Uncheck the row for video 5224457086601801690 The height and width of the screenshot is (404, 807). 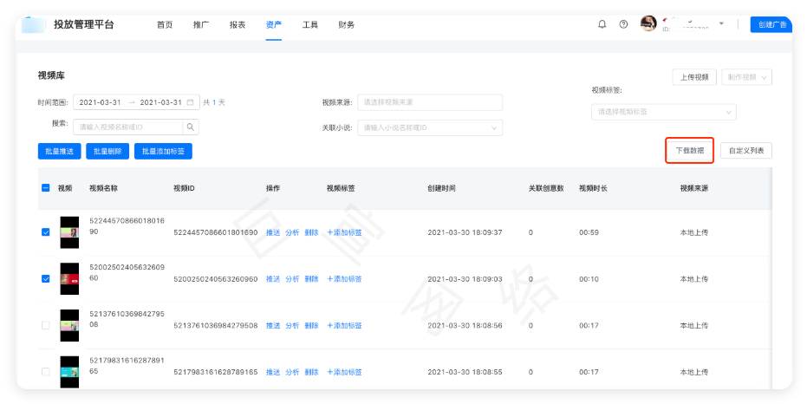(45, 232)
